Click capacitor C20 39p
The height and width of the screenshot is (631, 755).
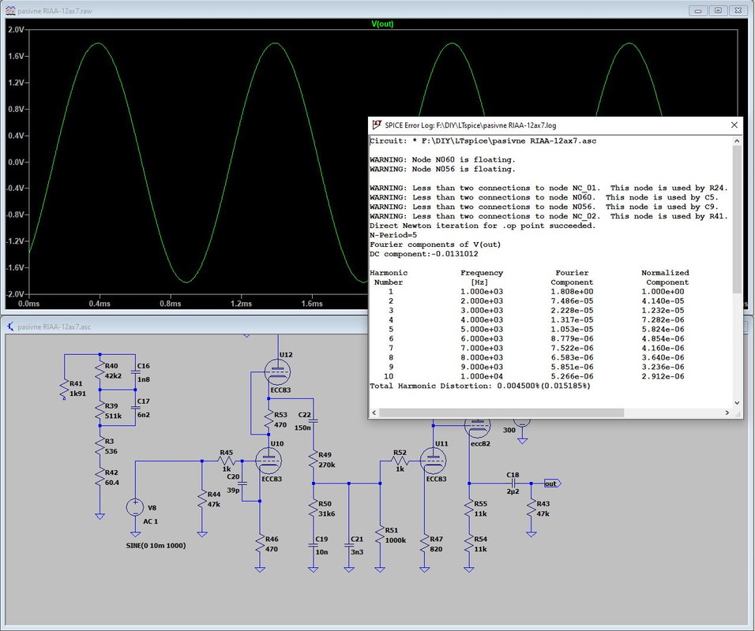coord(242,484)
